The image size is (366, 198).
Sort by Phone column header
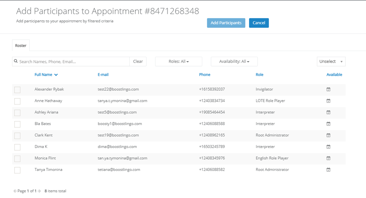[x=205, y=74]
